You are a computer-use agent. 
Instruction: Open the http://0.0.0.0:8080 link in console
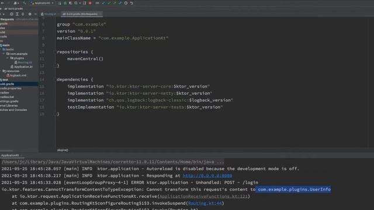coord(207,176)
